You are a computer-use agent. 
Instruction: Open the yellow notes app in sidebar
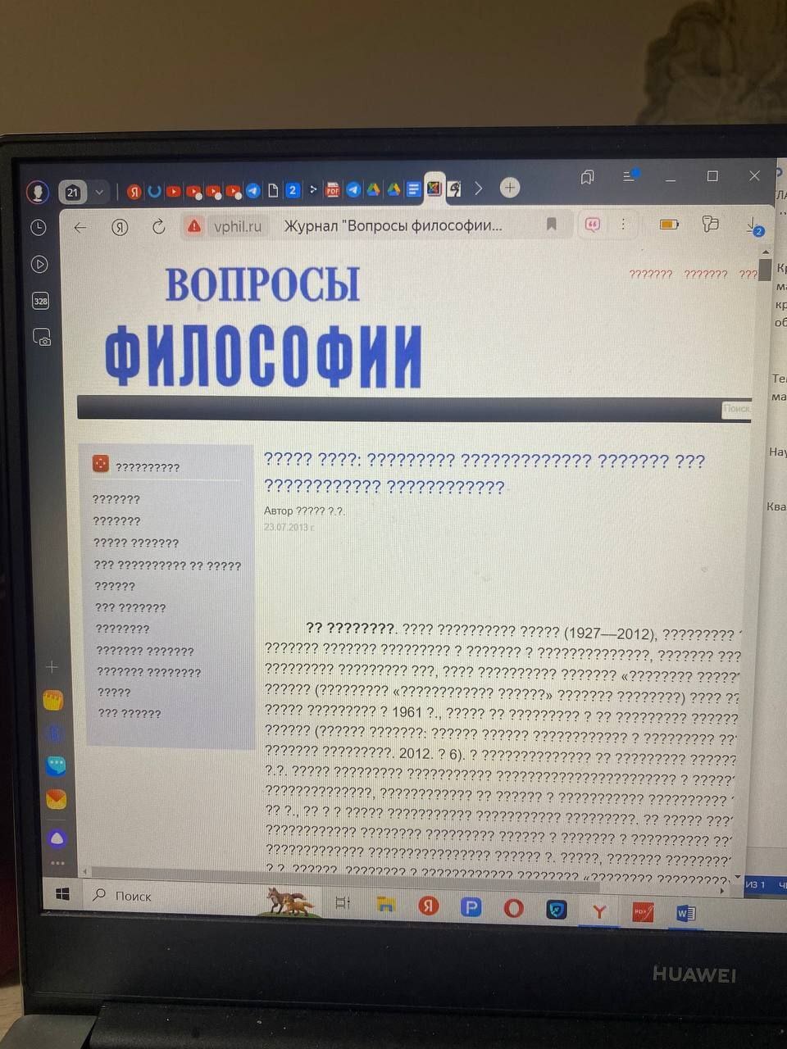click(54, 700)
